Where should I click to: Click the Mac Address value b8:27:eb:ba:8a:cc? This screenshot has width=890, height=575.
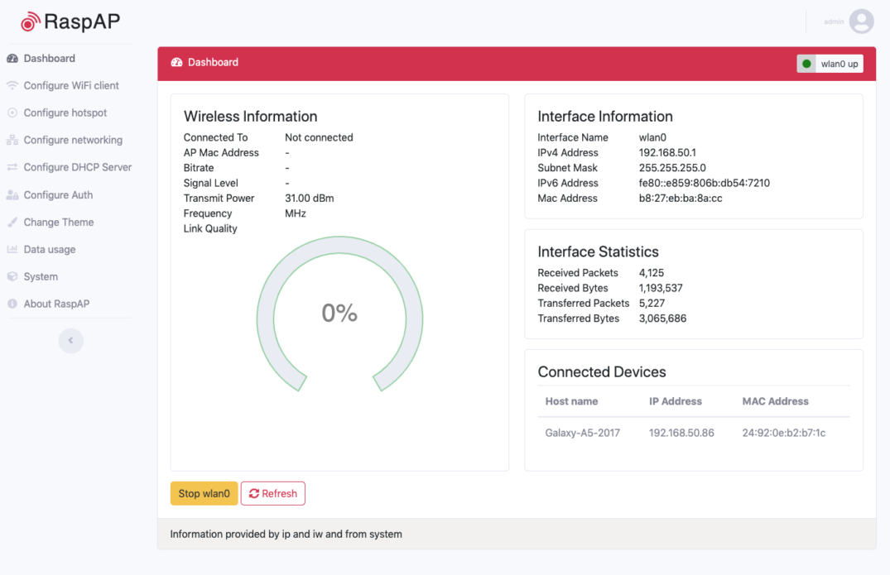coord(681,199)
